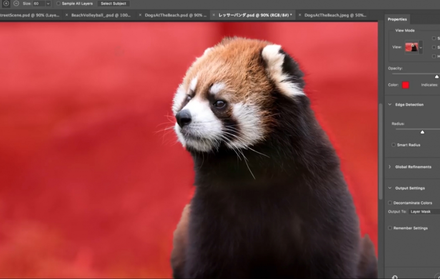Switch to the StreetScene.psd document tab
Image resolution: width=440 pixels, height=279 pixels.
(29, 15)
